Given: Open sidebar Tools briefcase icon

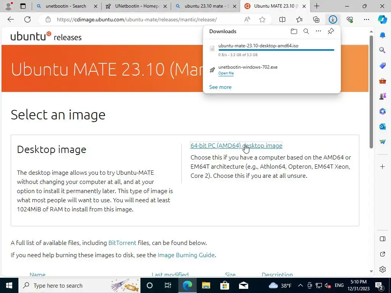Looking at the screenshot, I should [383, 81].
